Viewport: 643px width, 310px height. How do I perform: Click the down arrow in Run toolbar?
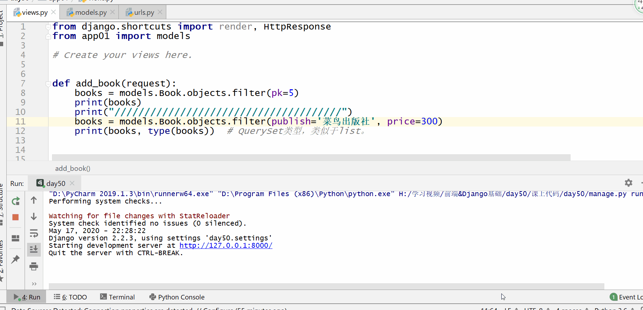click(x=34, y=217)
